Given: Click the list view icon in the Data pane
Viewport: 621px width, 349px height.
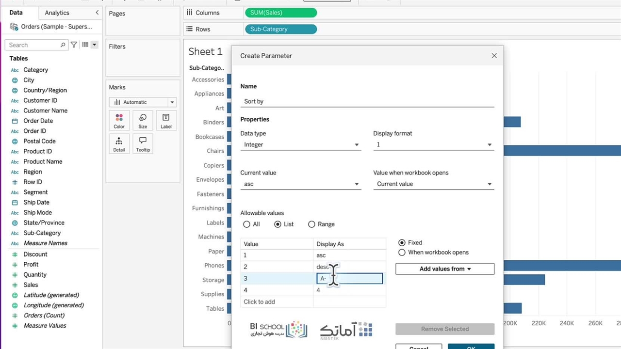Looking at the screenshot, I should pyautogui.click(x=85, y=45).
